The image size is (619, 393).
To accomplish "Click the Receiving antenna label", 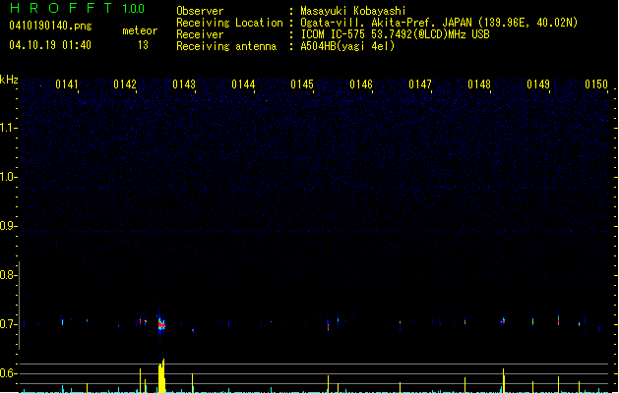I will coord(226,46).
